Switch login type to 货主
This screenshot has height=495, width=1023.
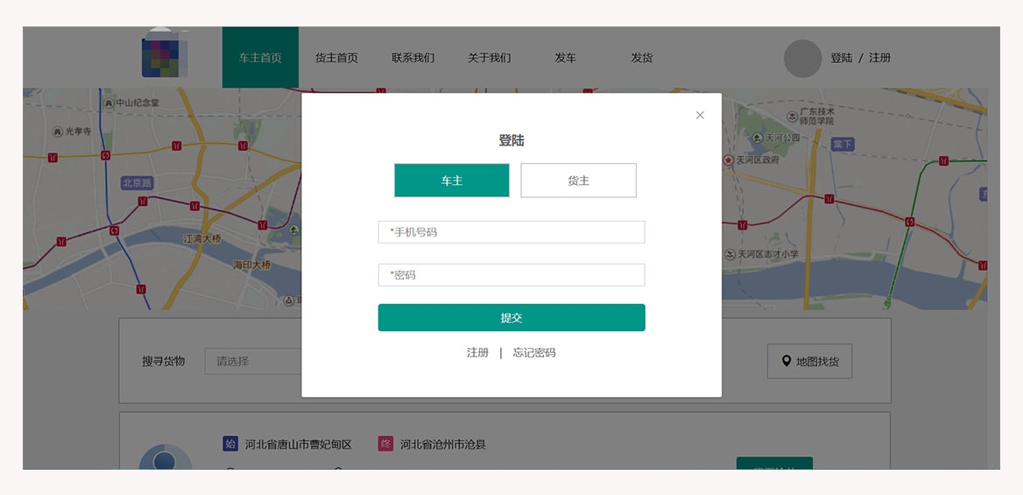click(578, 180)
